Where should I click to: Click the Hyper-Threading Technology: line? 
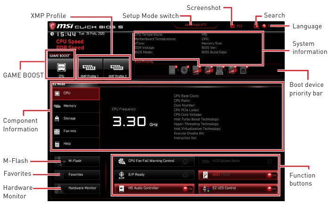coord(196,124)
